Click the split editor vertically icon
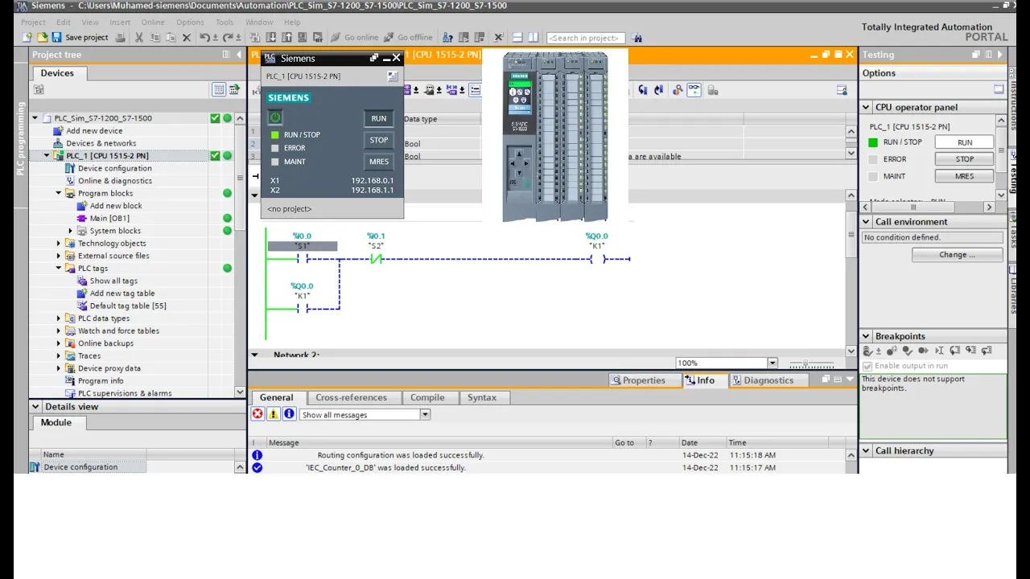 tap(533, 38)
